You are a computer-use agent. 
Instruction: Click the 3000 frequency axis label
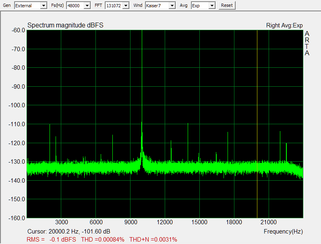click(x=61, y=222)
